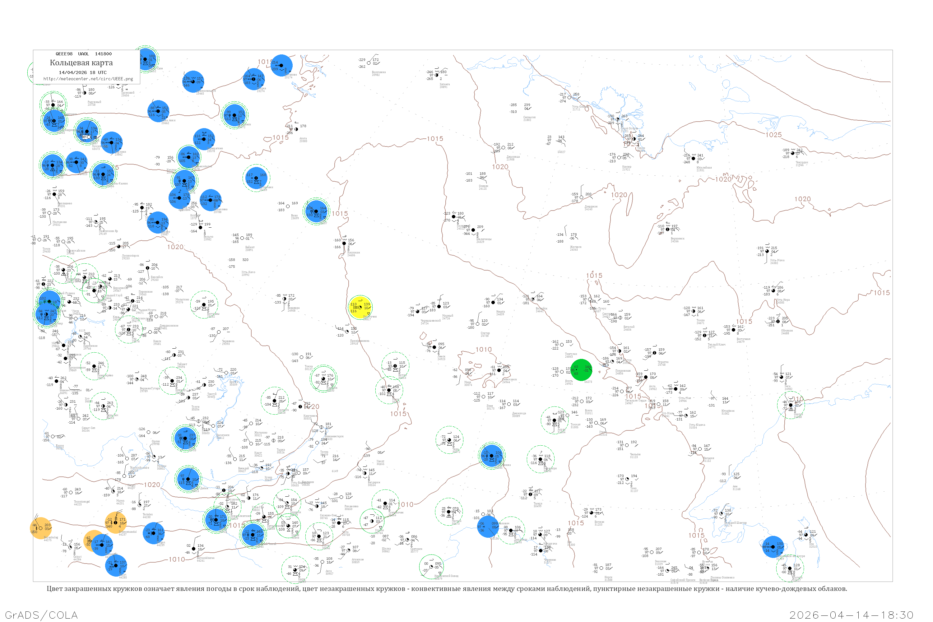Click the Кольцевая карта title
933x622 pixels.
click(x=81, y=63)
